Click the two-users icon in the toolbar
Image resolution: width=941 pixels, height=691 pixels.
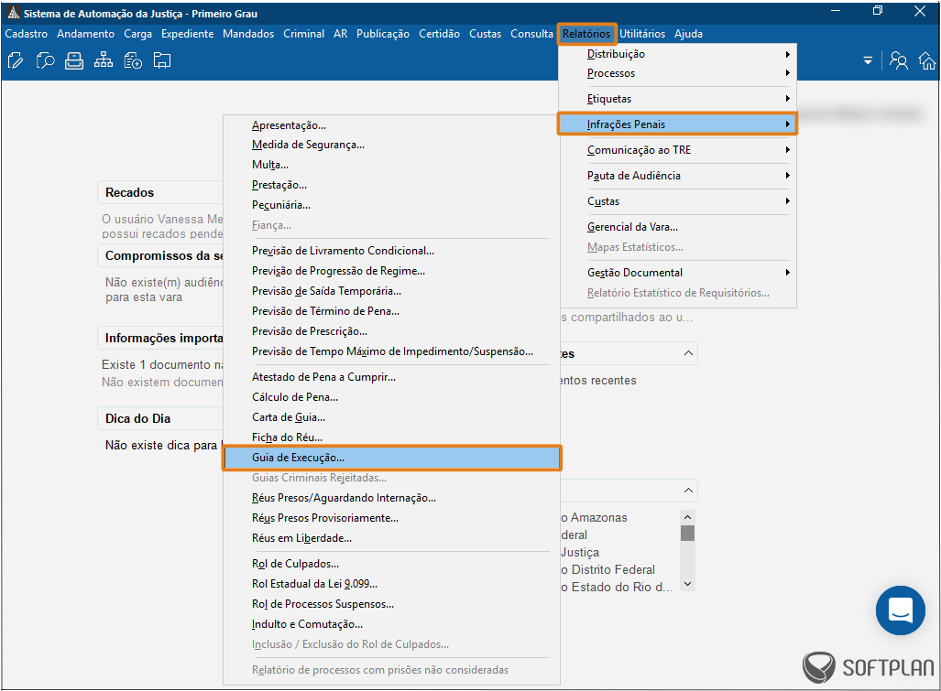click(898, 60)
